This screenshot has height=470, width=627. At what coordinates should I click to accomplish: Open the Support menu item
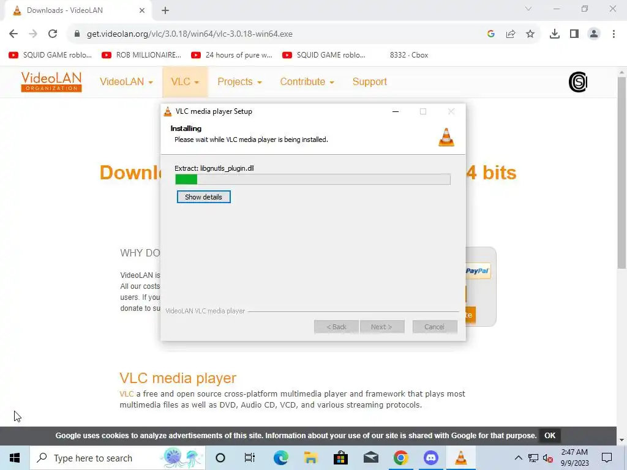coord(369,82)
